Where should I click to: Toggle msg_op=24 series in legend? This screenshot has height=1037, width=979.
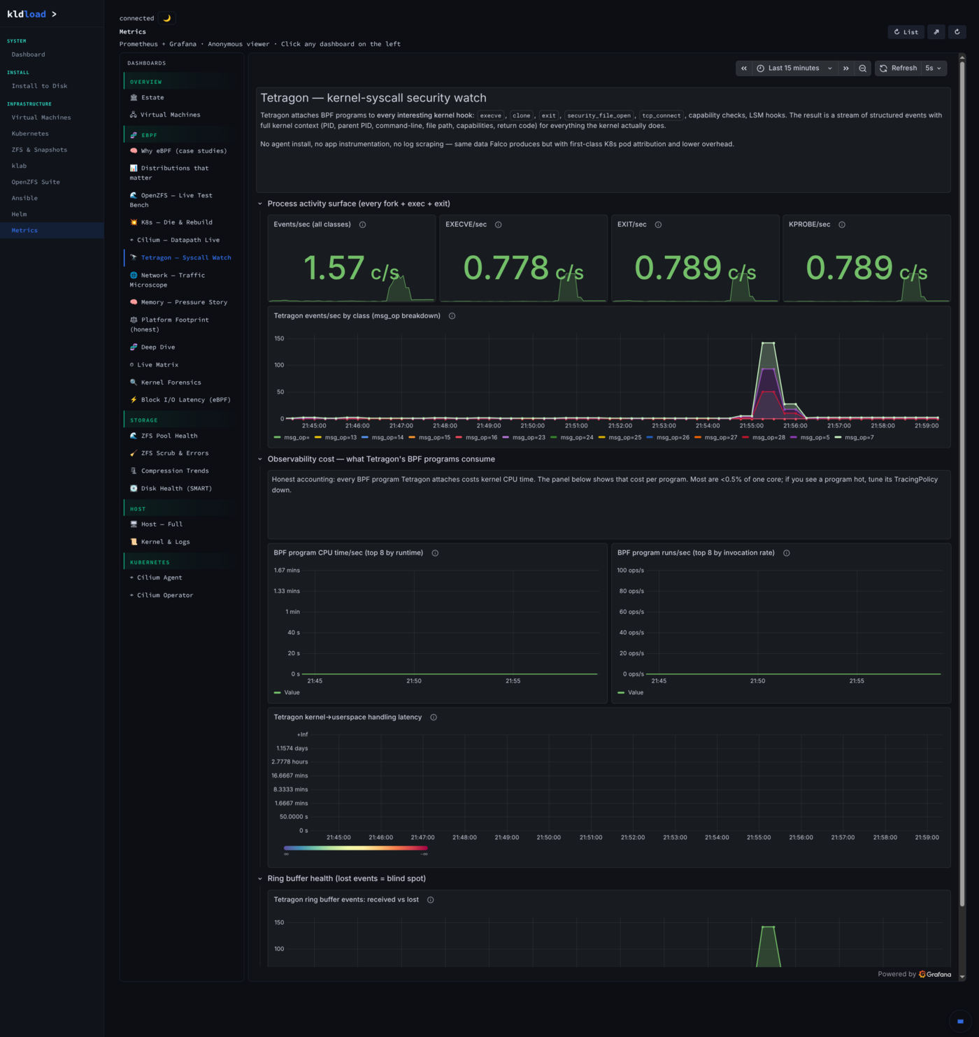tap(572, 438)
